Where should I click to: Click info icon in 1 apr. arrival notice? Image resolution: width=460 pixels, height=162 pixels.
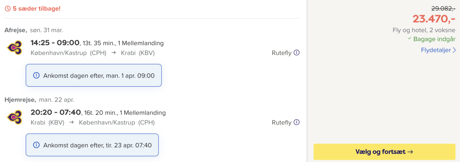(36, 76)
